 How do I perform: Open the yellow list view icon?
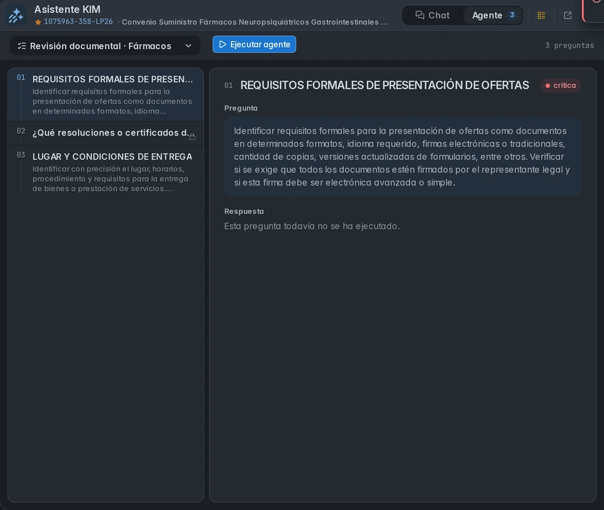pyautogui.click(x=541, y=15)
